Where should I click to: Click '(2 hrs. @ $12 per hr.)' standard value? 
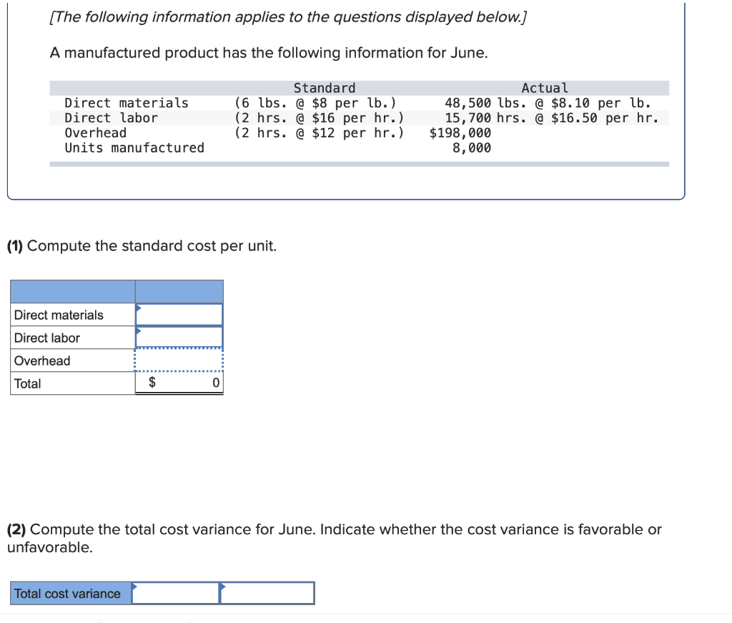click(x=319, y=132)
